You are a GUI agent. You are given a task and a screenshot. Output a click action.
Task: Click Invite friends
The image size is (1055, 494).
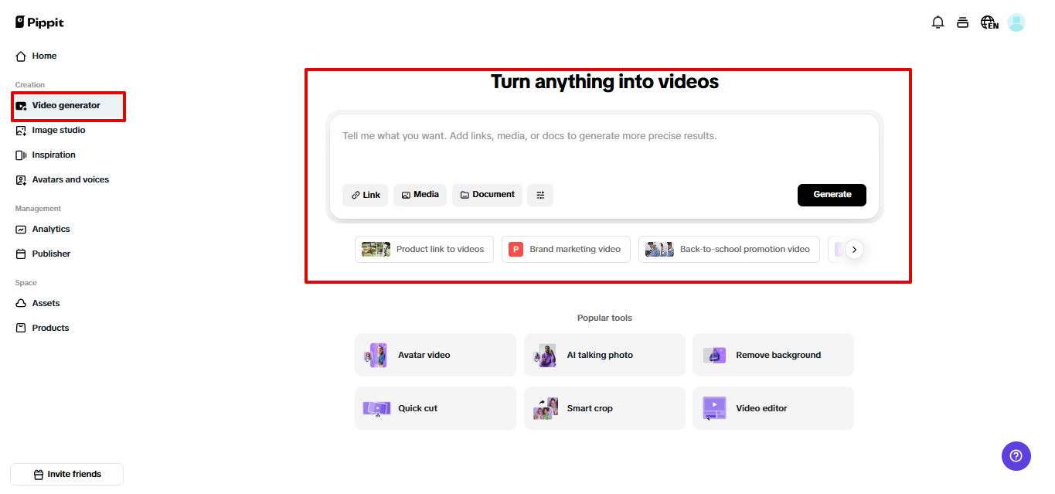pyautogui.click(x=66, y=474)
